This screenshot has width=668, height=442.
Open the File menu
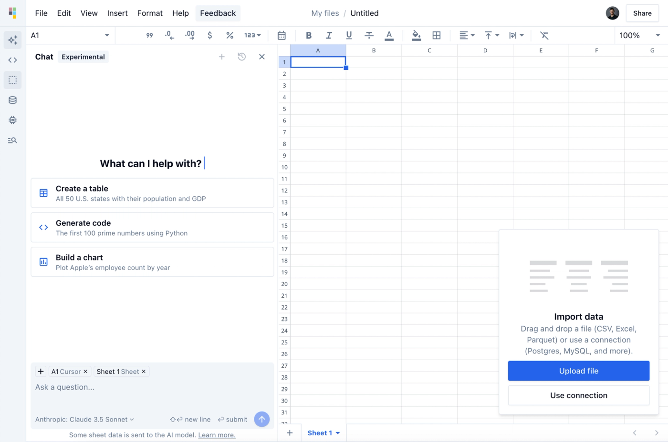[42, 13]
